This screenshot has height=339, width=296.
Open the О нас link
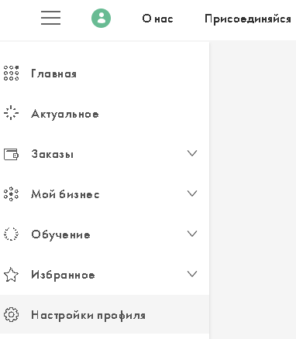(x=157, y=19)
